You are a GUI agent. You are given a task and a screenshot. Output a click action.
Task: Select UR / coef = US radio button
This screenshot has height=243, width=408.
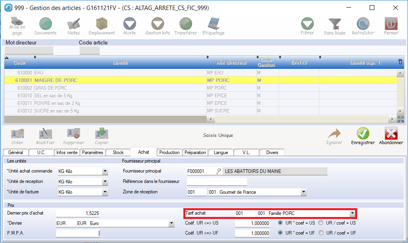coord(321,223)
